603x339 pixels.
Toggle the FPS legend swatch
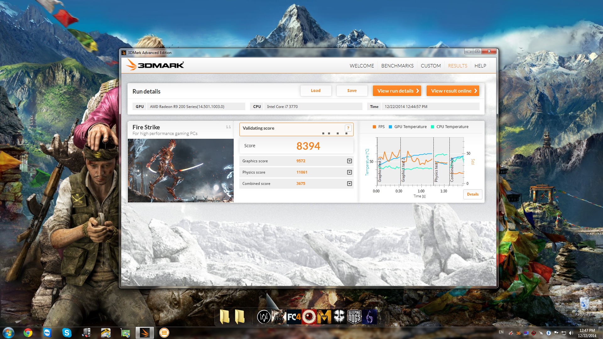point(374,127)
